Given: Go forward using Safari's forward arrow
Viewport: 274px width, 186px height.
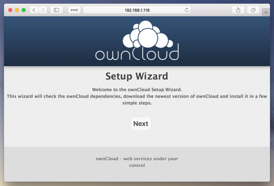Looking at the screenshot, I should tap(43, 10).
